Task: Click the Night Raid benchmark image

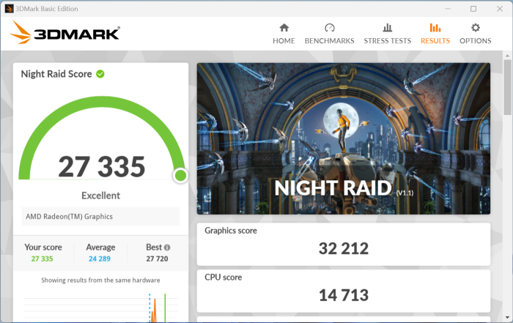Action: [x=344, y=138]
